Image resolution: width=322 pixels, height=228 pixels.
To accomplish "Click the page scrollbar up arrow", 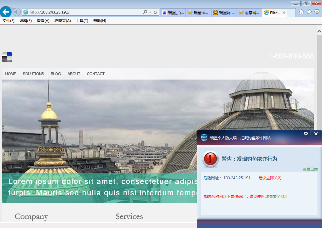I will click(319, 31).
